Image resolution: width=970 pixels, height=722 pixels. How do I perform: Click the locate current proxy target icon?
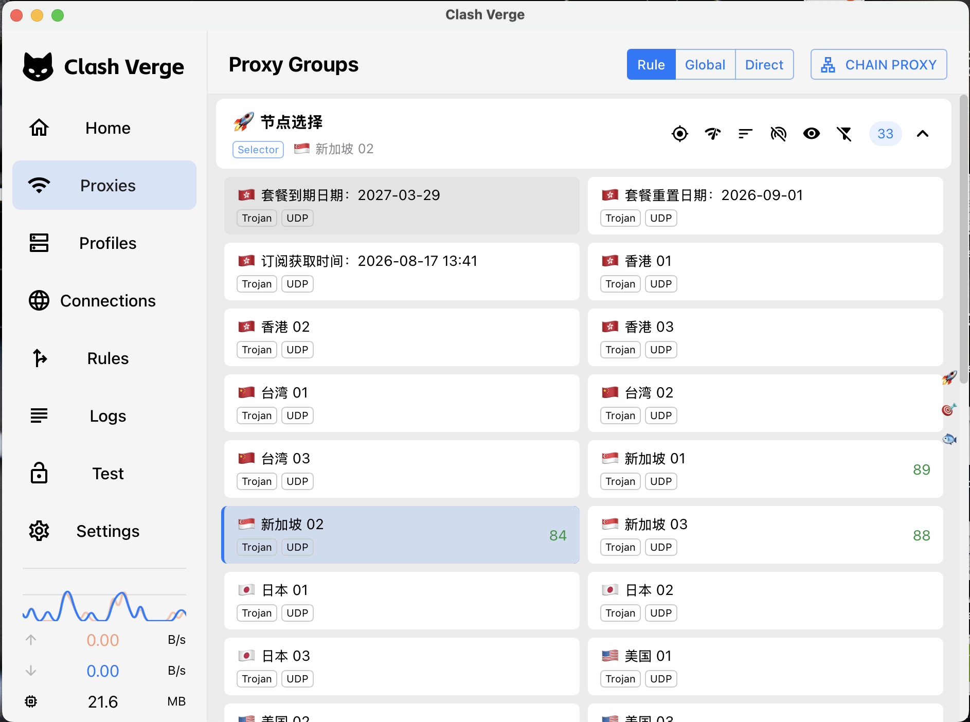point(679,134)
